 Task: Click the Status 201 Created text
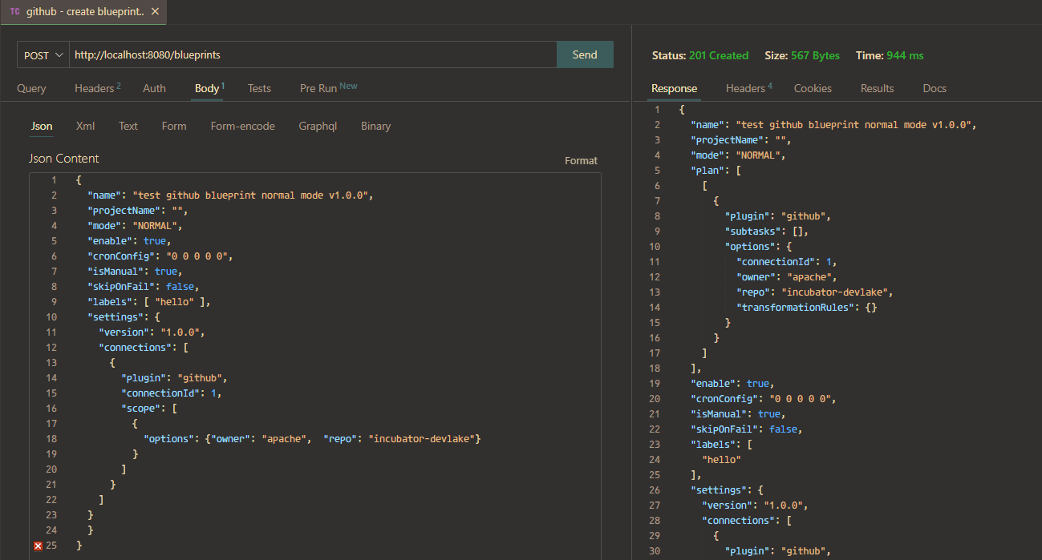[700, 55]
